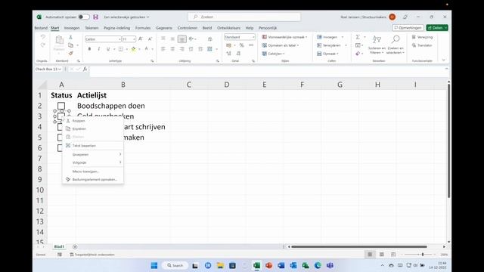Open the Standaard number format dropdown
The height and width of the screenshot is (272, 484).
[x=253, y=37]
